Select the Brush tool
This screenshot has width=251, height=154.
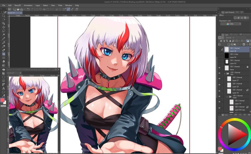[4, 50]
